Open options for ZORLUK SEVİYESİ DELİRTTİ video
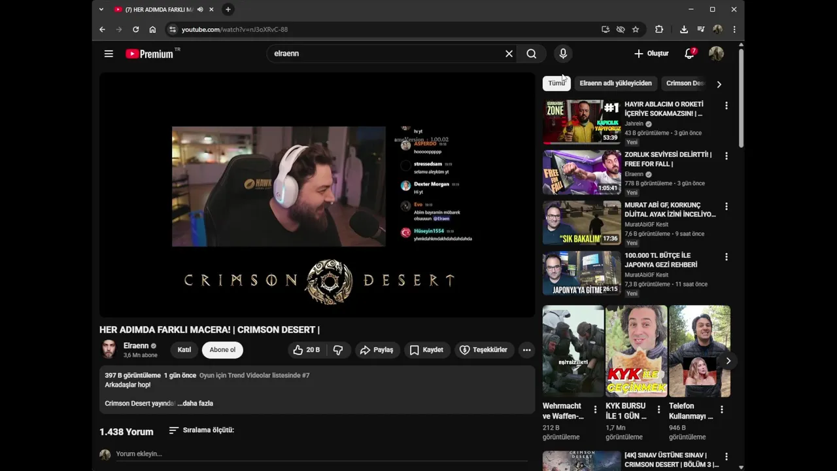This screenshot has height=471, width=837. (726, 156)
